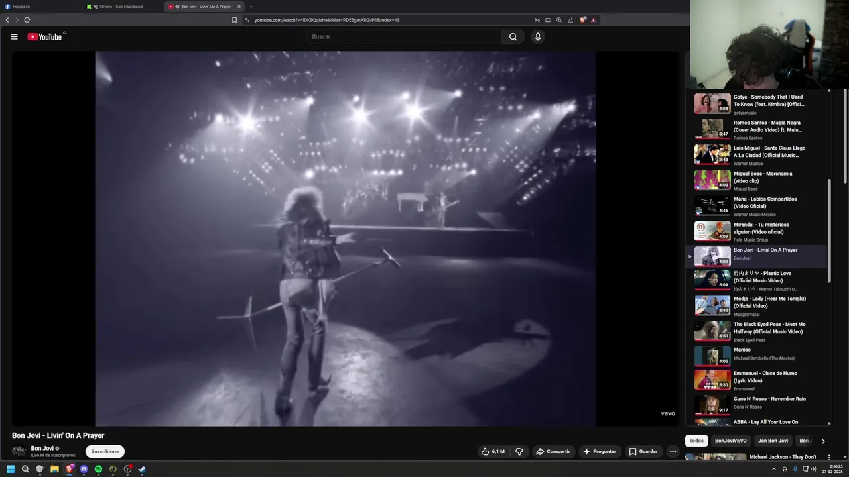849x477 pixels.
Task: Play Maniac by Michael Sembello
Action: [x=756, y=356]
